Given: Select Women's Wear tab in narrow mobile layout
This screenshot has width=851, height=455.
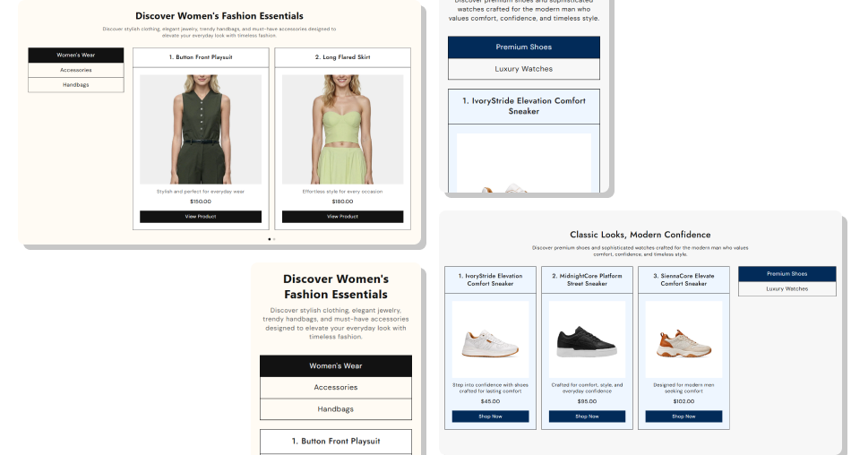Looking at the screenshot, I should coord(335,366).
